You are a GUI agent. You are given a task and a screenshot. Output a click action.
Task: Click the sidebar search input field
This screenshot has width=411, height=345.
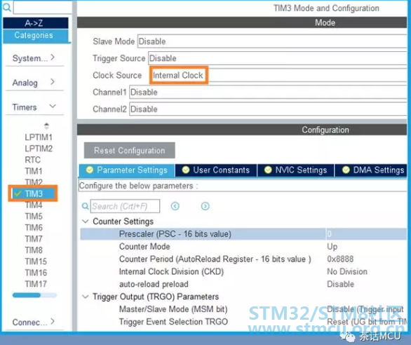(43, 7)
